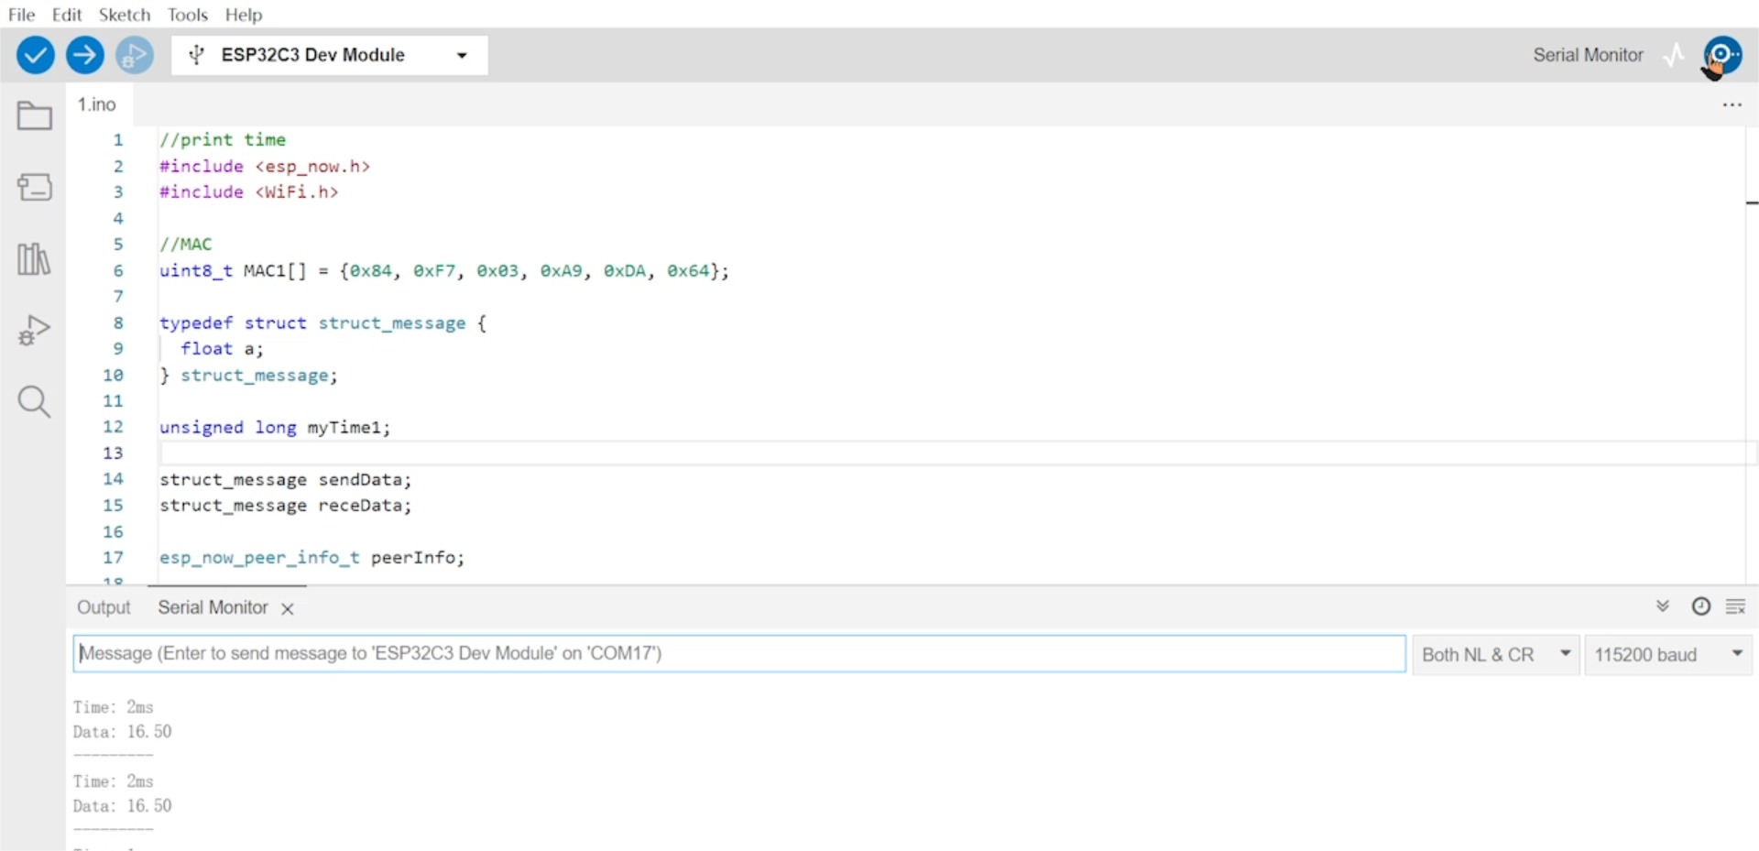Click the serial message input field
The width and height of the screenshot is (1759, 851).
(x=738, y=654)
